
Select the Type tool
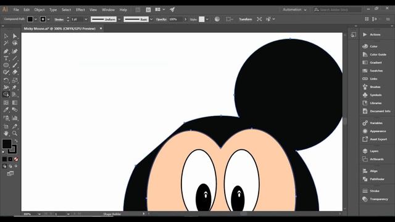[x=6, y=59]
